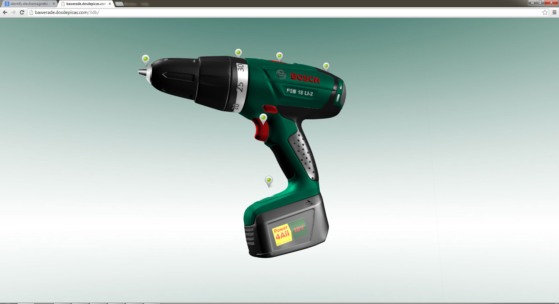Go back to the previous page

[x=5, y=12]
